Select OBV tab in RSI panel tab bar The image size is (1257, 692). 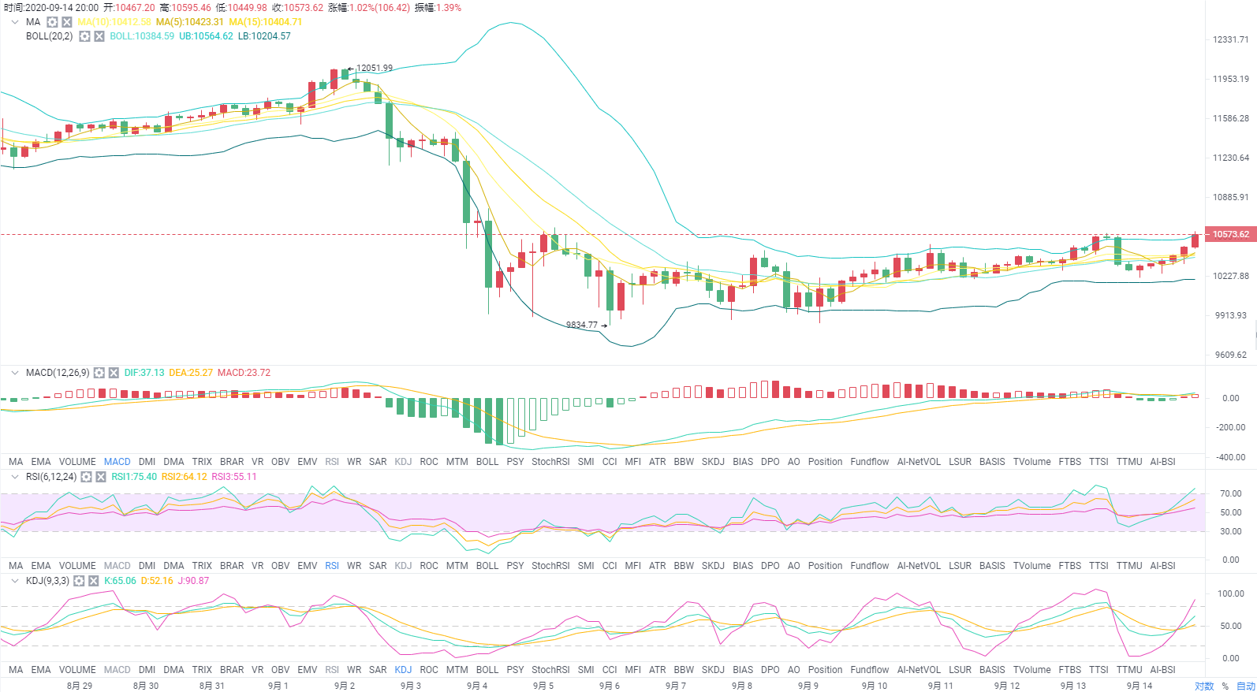coord(280,566)
